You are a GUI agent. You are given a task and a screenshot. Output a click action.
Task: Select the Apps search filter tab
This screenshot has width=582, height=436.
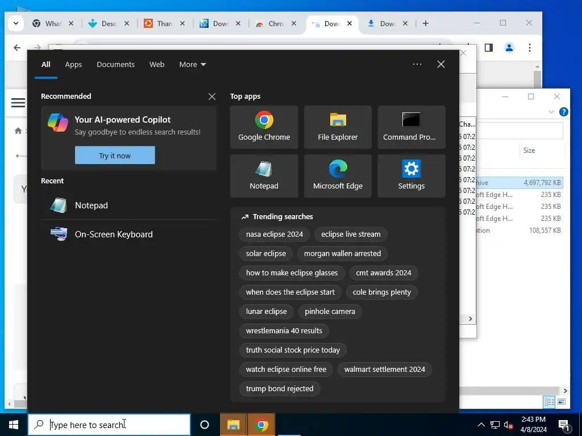pos(73,65)
